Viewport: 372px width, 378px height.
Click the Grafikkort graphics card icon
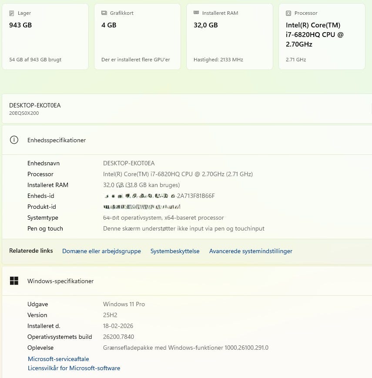(104, 13)
